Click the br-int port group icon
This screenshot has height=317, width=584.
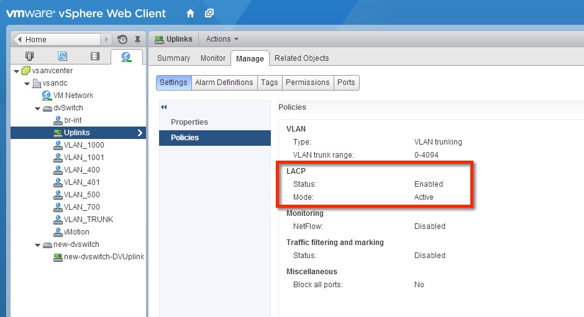(x=58, y=120)
